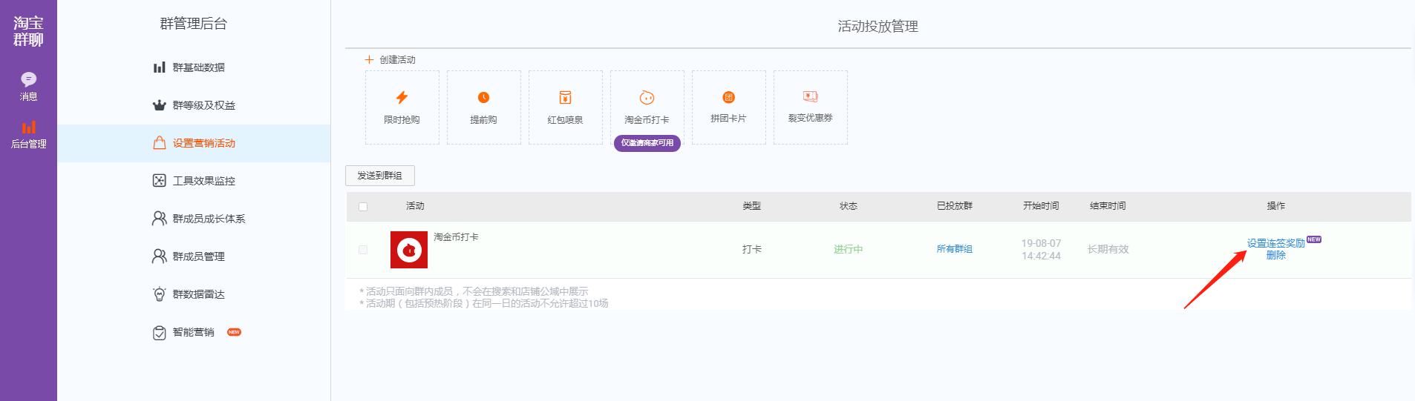
Task: Click the 长期有效 end time cell
Action: coord(1108,249)
